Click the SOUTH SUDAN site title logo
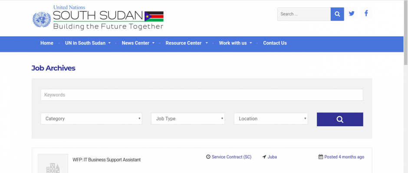 [98, 16]
